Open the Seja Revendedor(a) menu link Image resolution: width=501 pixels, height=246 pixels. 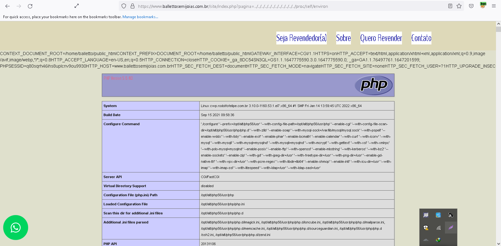[301, 38]
